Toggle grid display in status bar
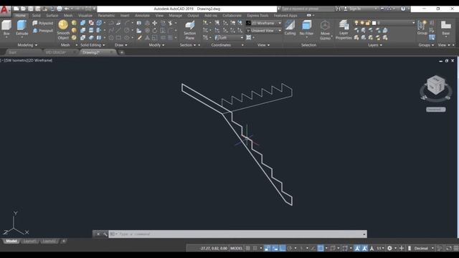The height and width of the screenshot is (258, 459). click(247, 248)
